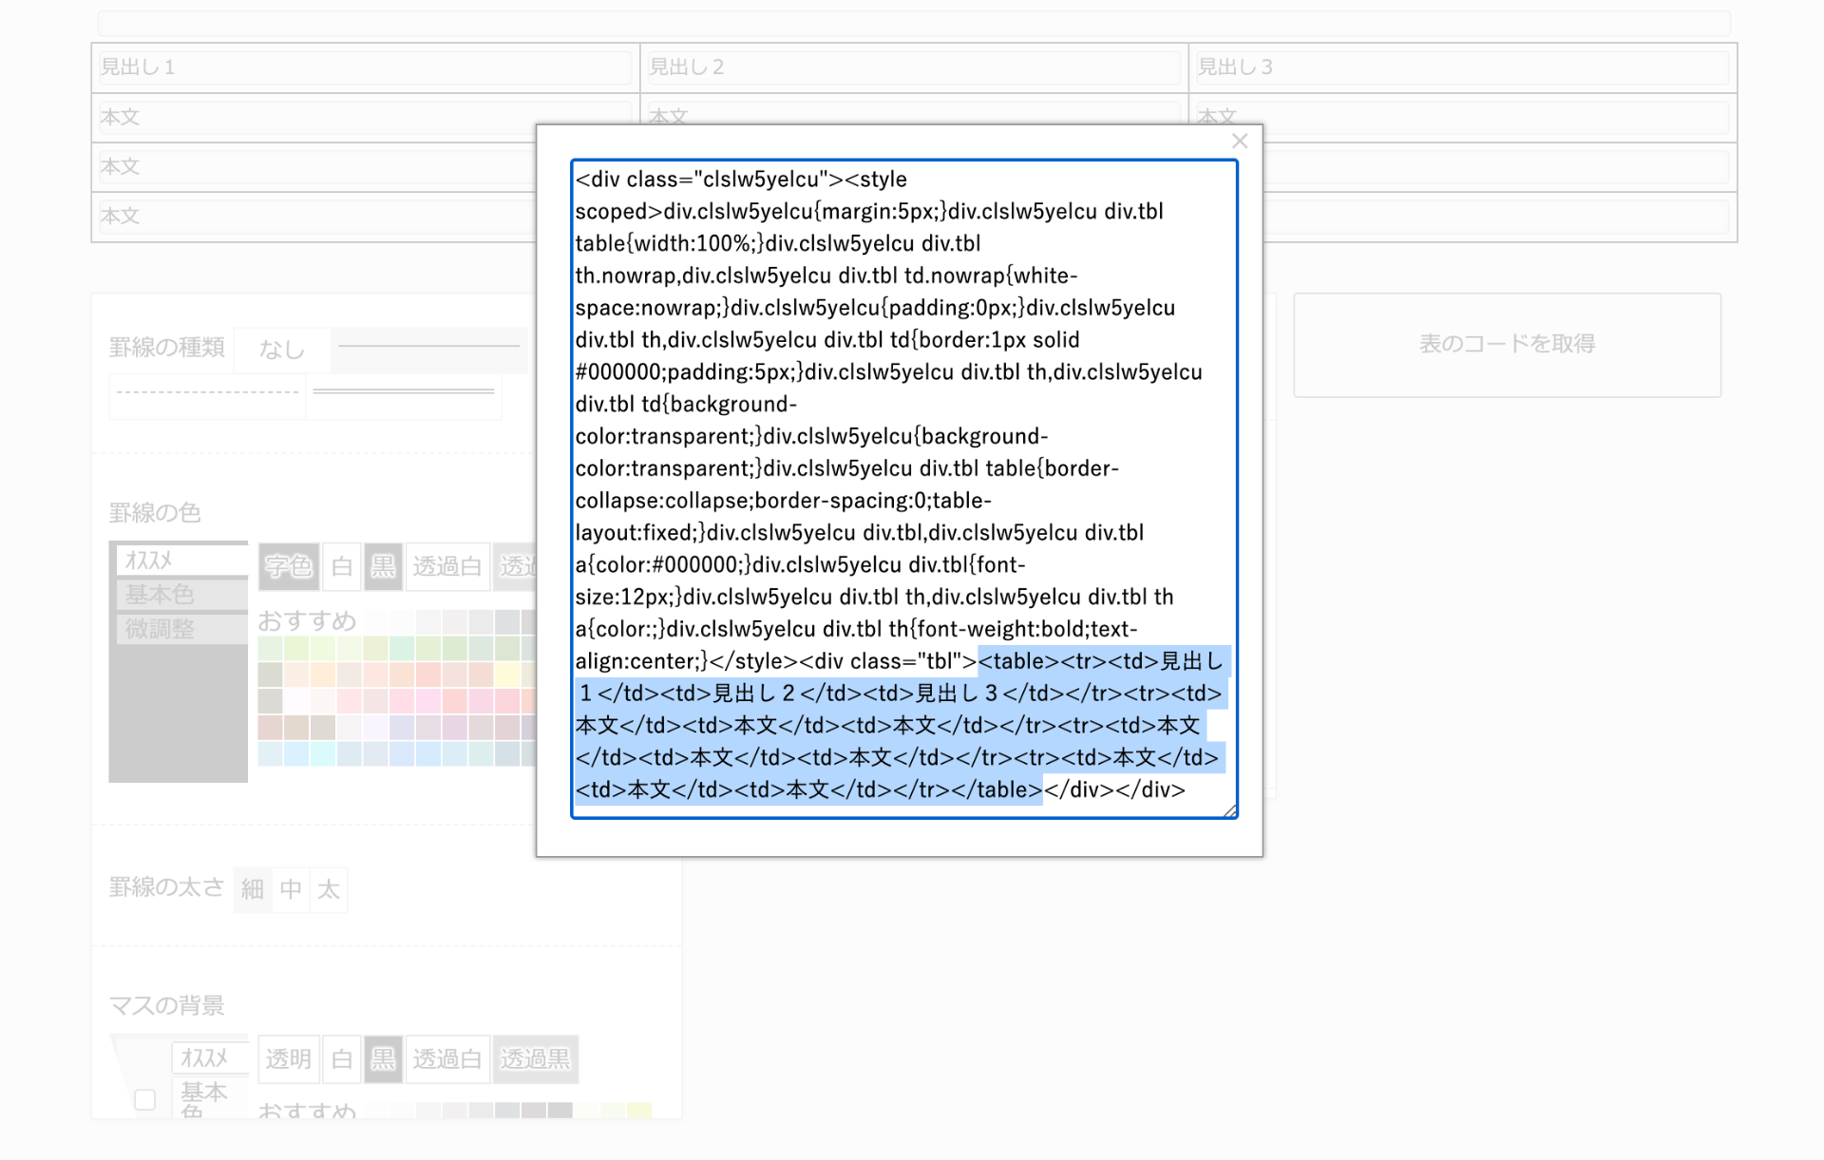Open the オススメ tab in border color
The height and width of the screenshot is (1160, 1824).
180,561
